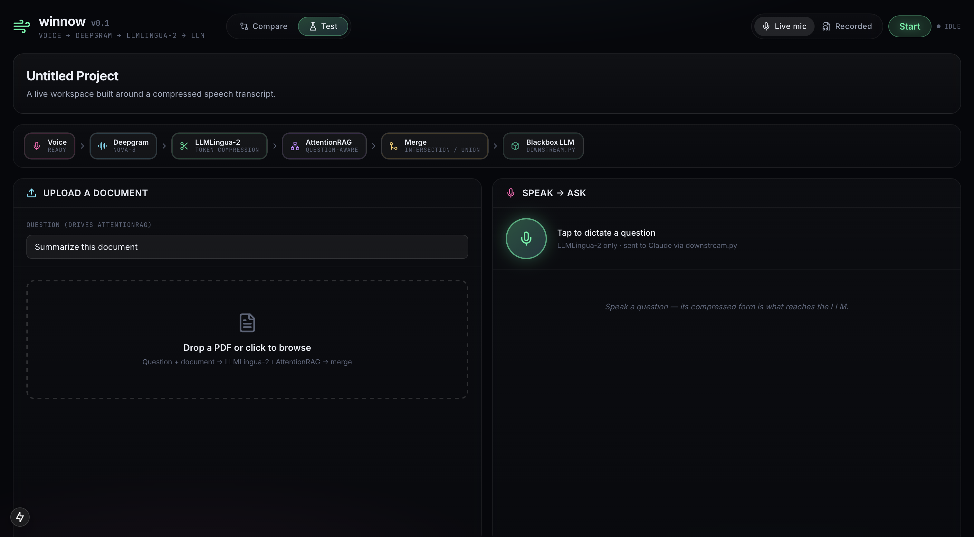The image size is (974, 537).
Task: Click the winnow wind logo icon
Action: click(22, 26)
